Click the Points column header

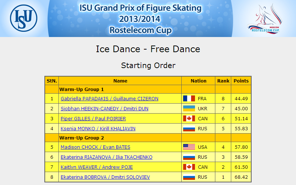point(241,81)
